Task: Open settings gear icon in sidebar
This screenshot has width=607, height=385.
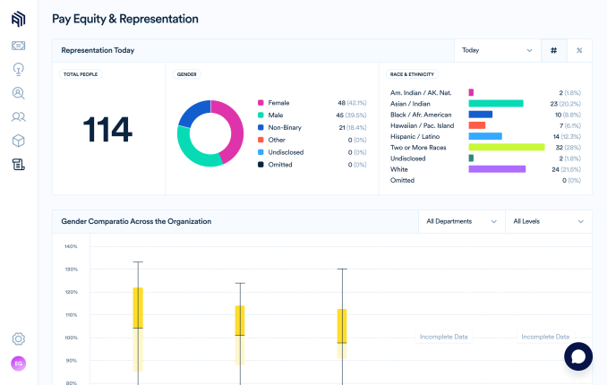Action: point(18,338)
